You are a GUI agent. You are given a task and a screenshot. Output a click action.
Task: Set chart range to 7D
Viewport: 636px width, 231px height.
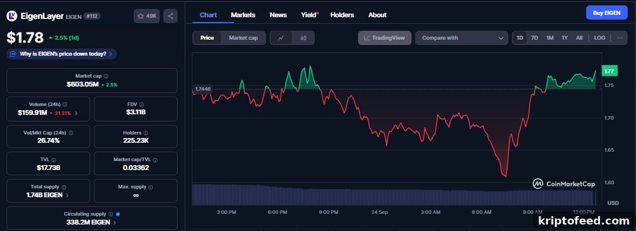coord(534,38)
